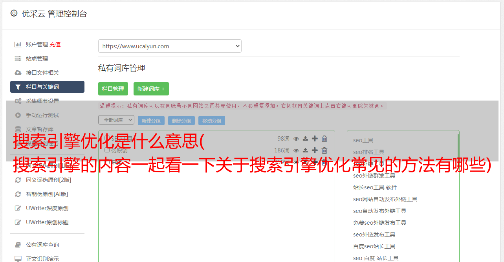Select the keyword seo排名工具
The width and height of the screenshot is (504, 262).
coord(369,152)
